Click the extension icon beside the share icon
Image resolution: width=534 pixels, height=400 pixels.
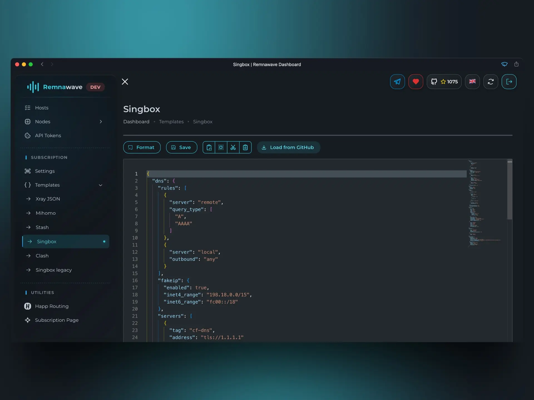pos(505,64)
